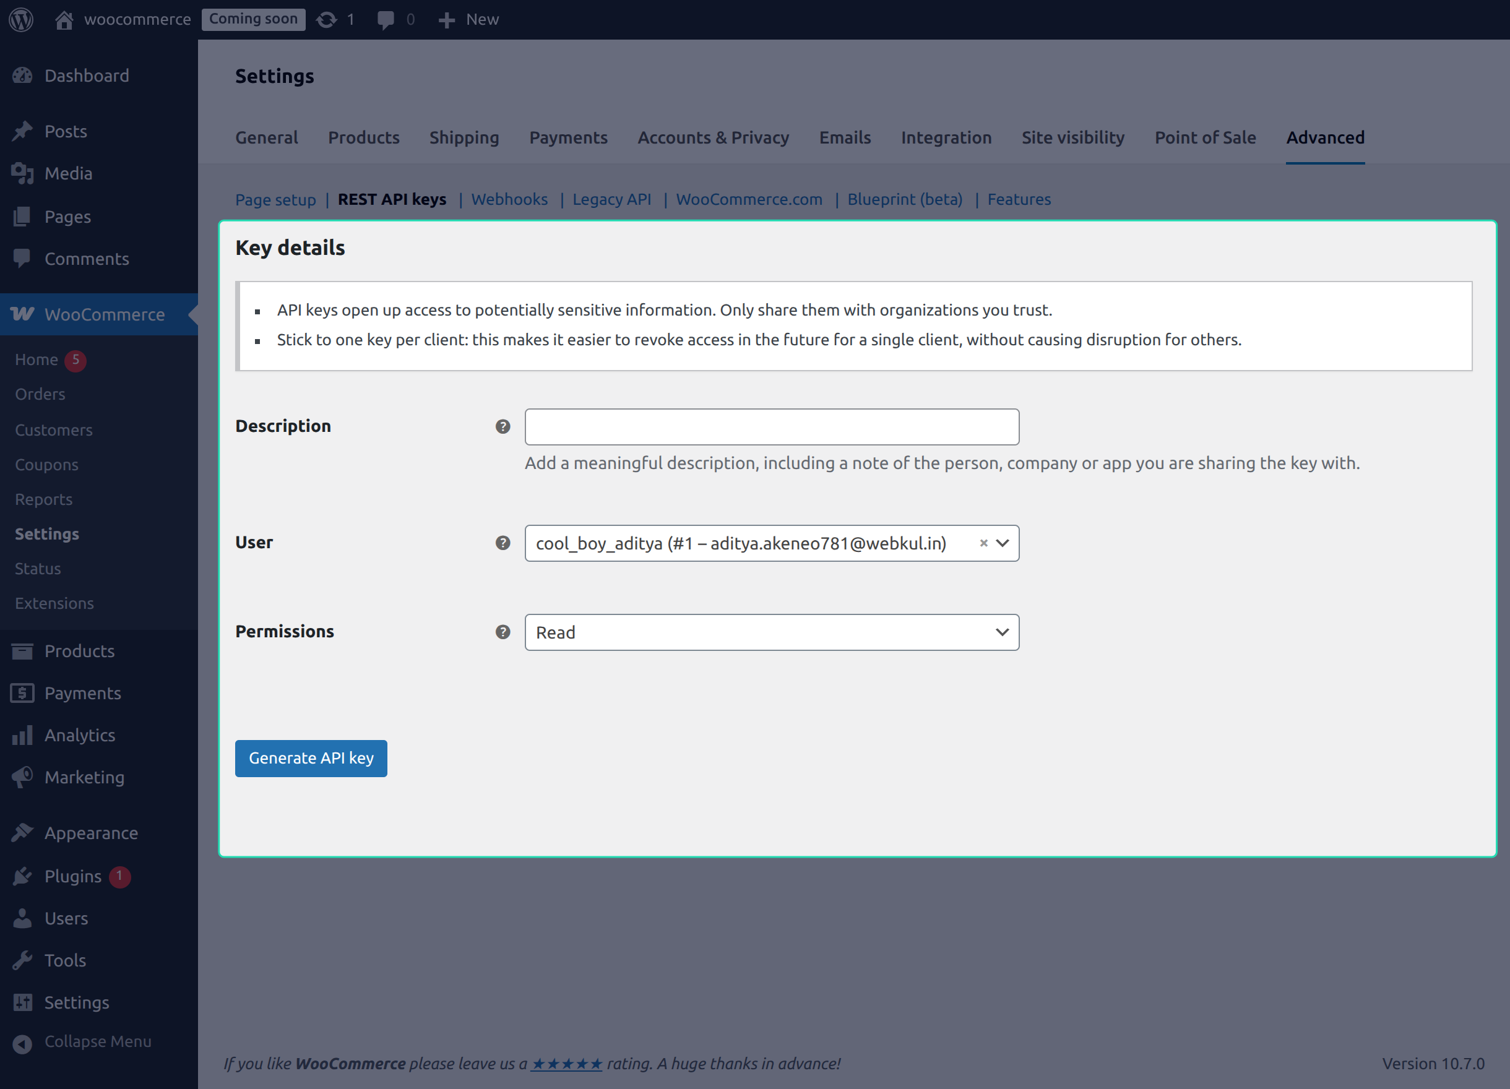Select the REST API keys section
Image resolution: width=1510 pixels, height=1089 pixels.
392,199
